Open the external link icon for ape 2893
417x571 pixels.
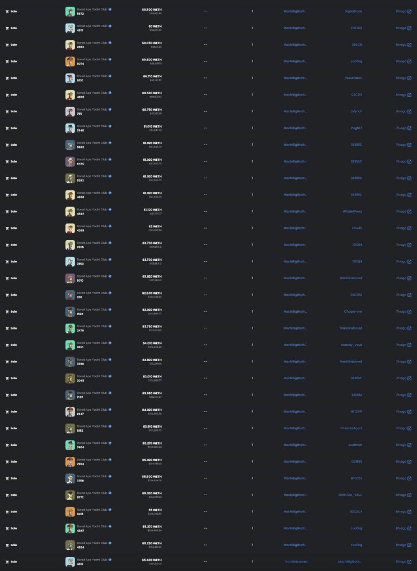pyautogui.click(x=409, y=45)
